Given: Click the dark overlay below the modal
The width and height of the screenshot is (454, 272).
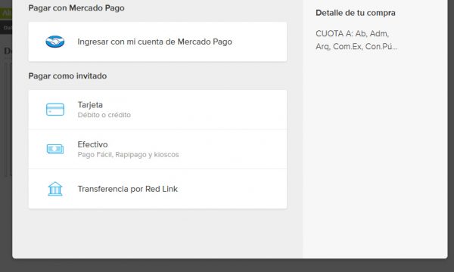Looking at the screenshot, I should click(227, 265).
